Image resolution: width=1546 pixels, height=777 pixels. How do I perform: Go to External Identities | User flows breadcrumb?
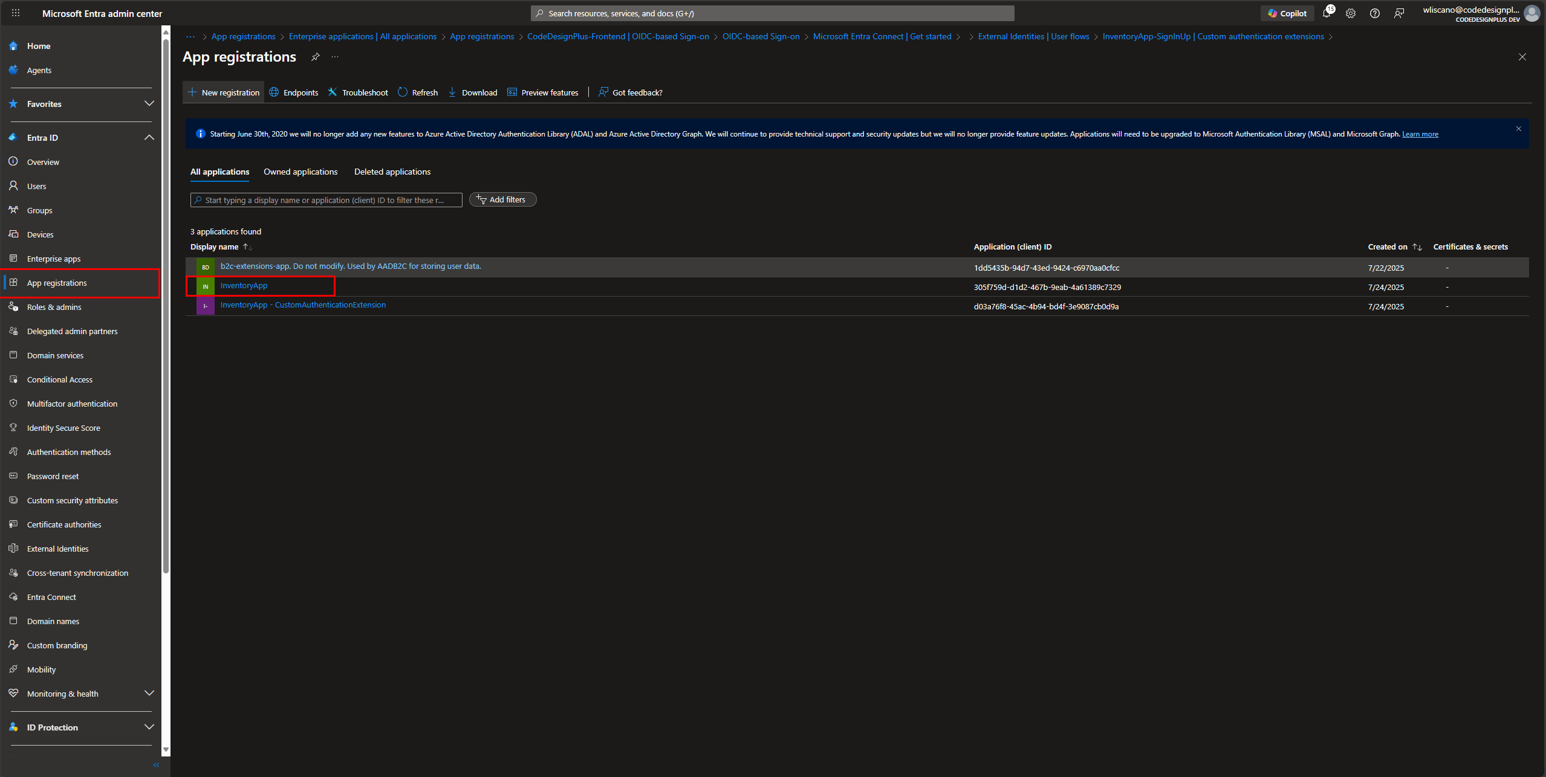pyautogui.click(x=1034, y=36)
